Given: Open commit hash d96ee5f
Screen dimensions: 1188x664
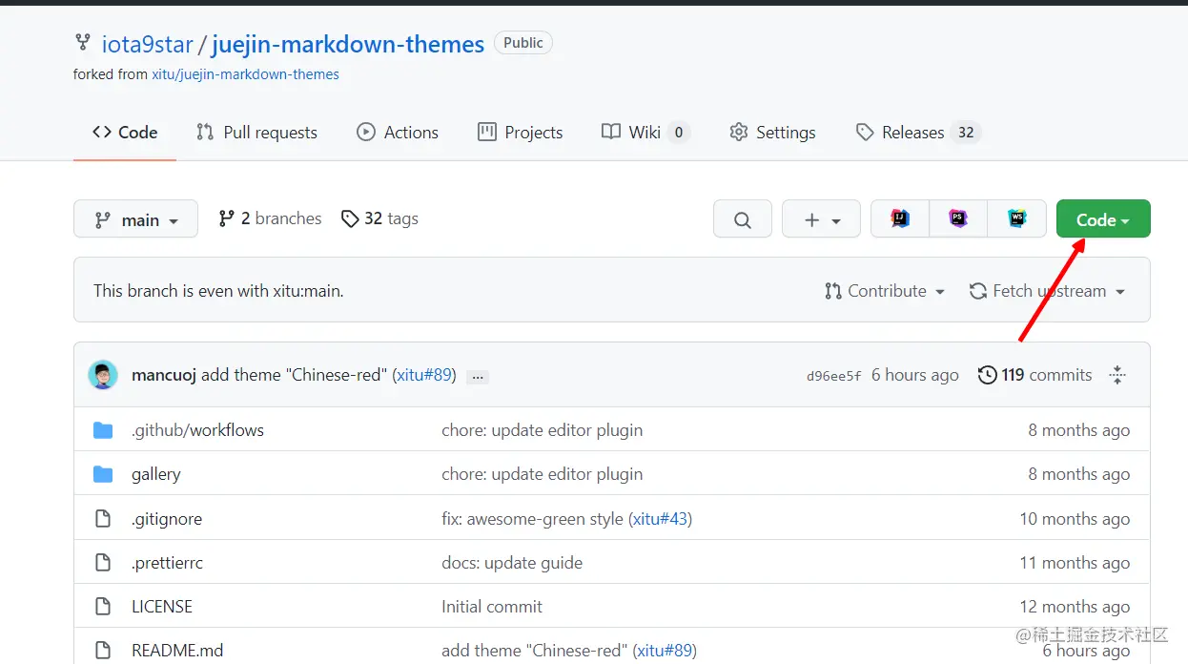Looking at the screenshot, I should (x=834, y=376).
